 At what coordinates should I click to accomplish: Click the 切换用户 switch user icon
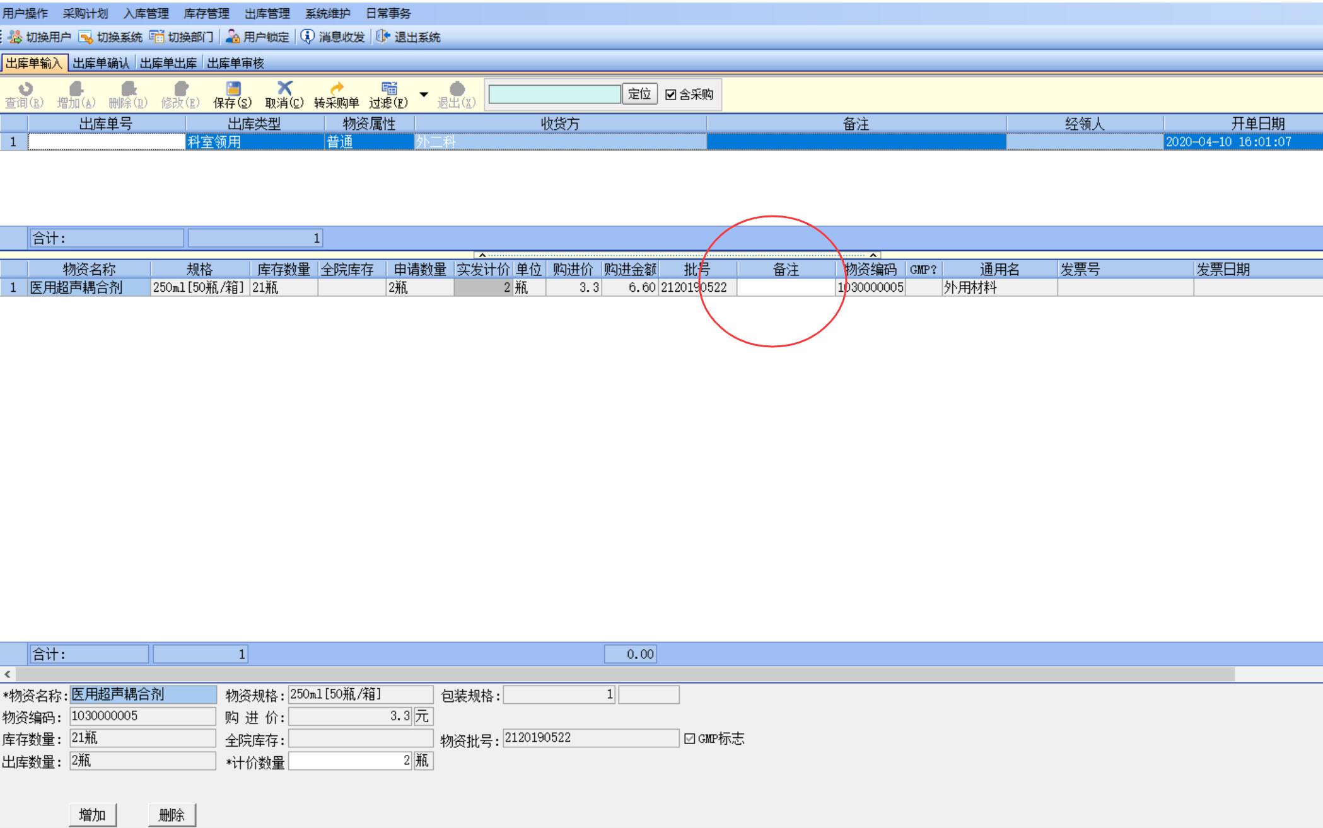15,37
